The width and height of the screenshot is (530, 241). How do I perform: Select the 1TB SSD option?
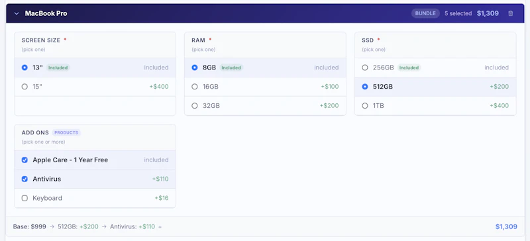click(x=435, y=106)
